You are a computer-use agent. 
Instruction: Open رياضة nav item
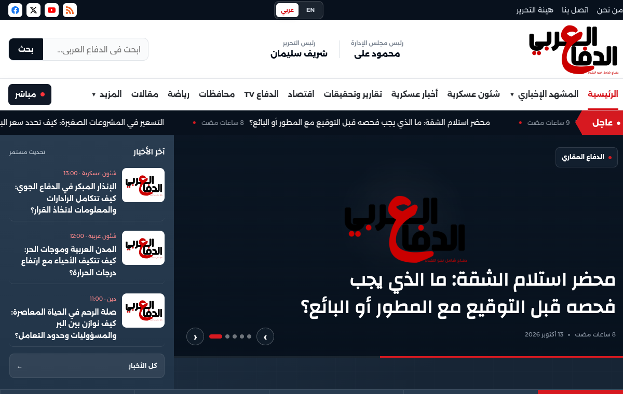pyautogui.click(x=179, y=94)
